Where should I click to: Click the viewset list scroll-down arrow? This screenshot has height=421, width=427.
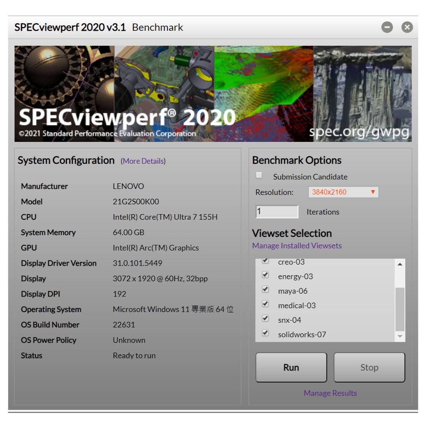coord(400,336)
